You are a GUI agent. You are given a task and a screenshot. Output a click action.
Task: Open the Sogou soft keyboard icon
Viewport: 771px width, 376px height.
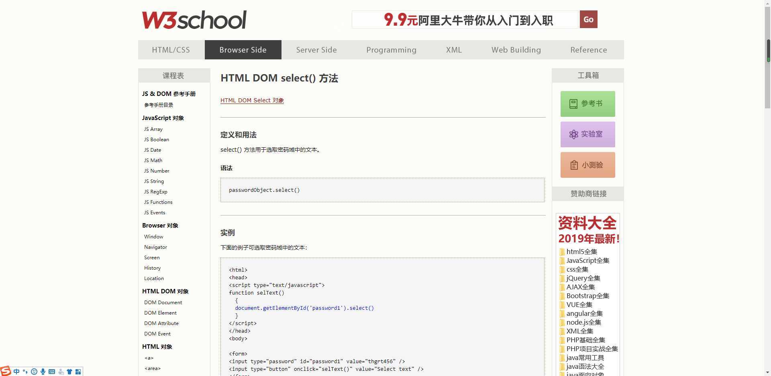pos(52,372)
